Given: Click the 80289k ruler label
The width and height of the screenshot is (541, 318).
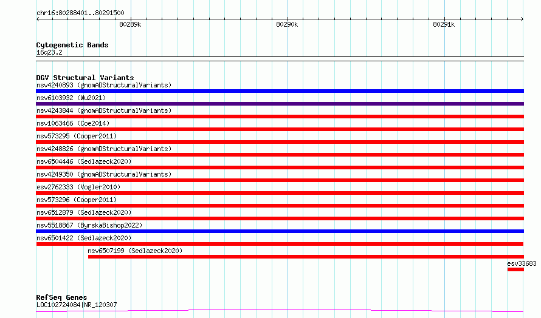Looking at the screenshot, I should tap(130, 24).
